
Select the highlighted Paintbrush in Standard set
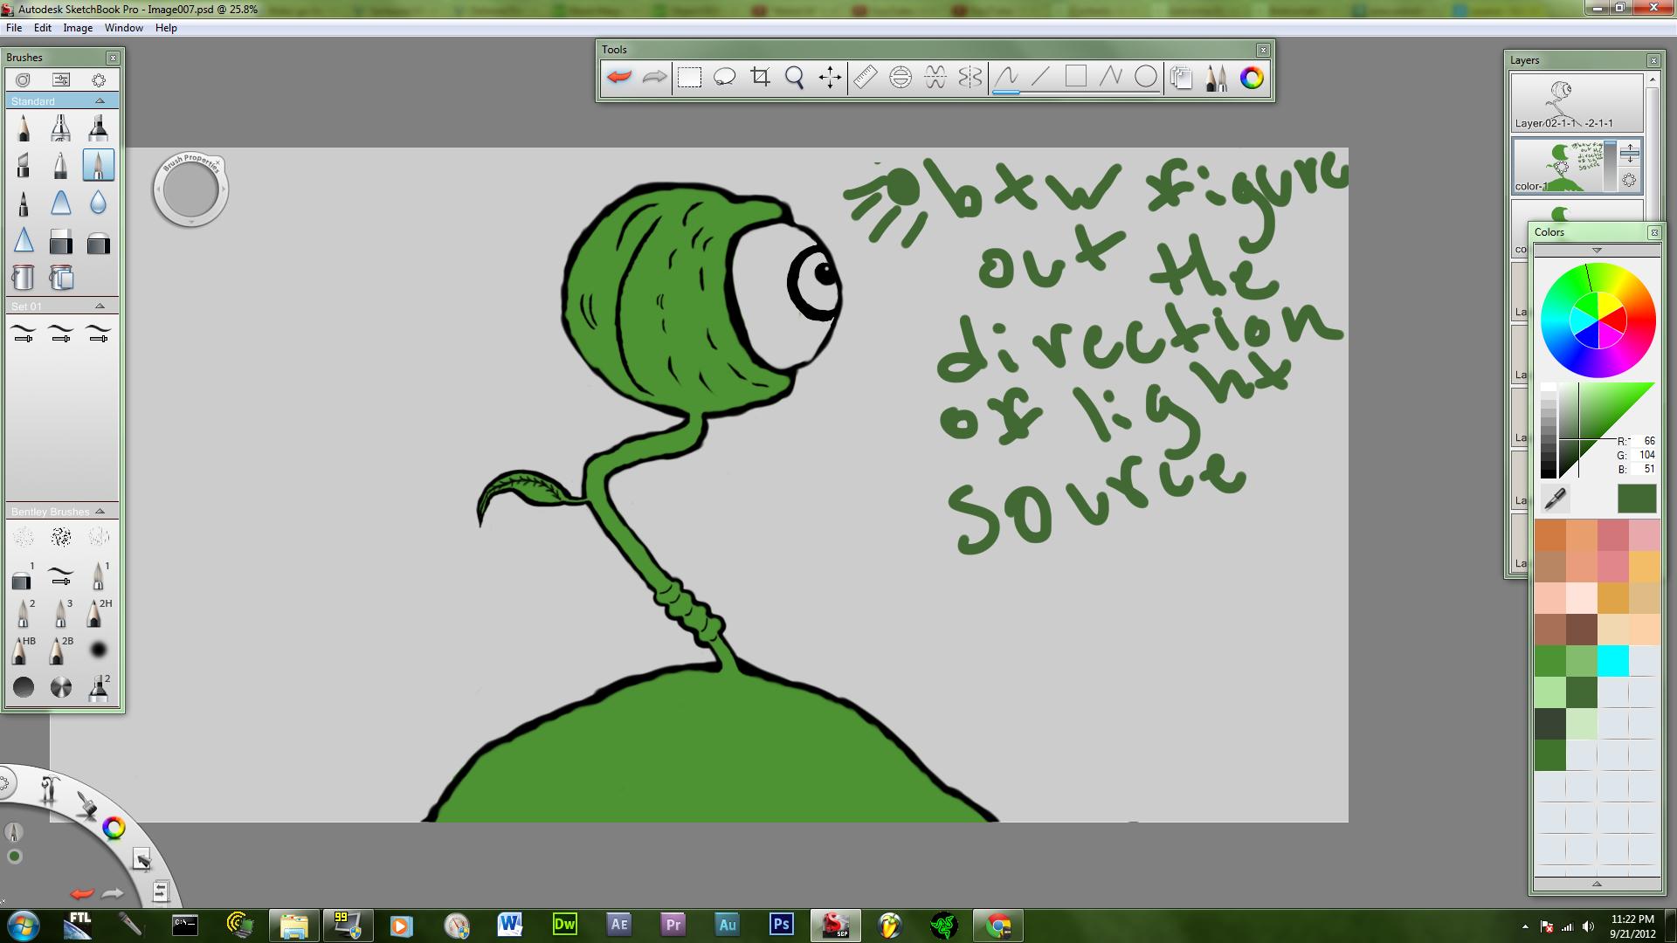(x=98, y=165)
